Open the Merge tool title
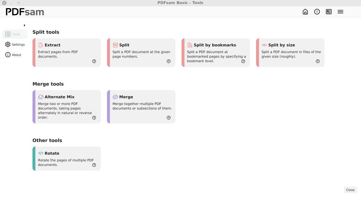Image resolution: width=361 pixels, height=197 pixels. pyautogui.click(x=126, y=97)
